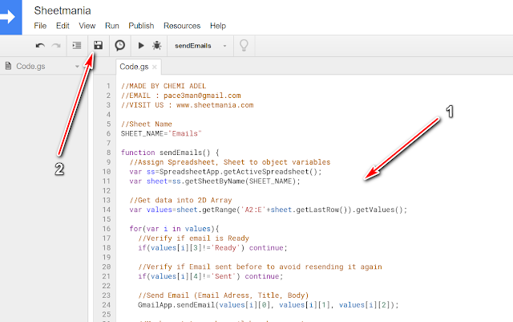Click line number 24 in the gutter
This screenshot has height=322, width=513.
point(107,304)
